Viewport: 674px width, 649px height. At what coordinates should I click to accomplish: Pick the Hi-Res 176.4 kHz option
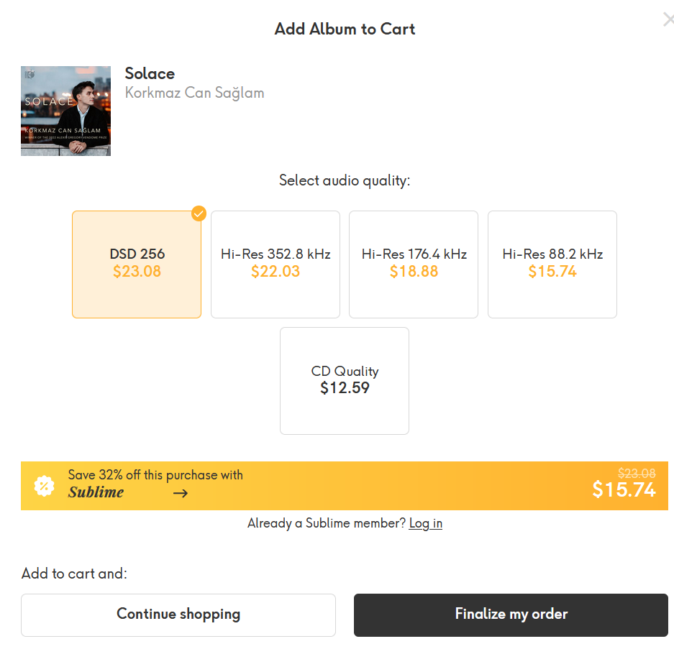pos(414,264)
